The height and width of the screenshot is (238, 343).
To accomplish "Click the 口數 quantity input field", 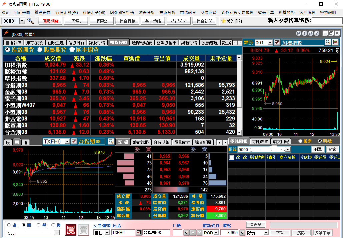I will coord(178,233).
